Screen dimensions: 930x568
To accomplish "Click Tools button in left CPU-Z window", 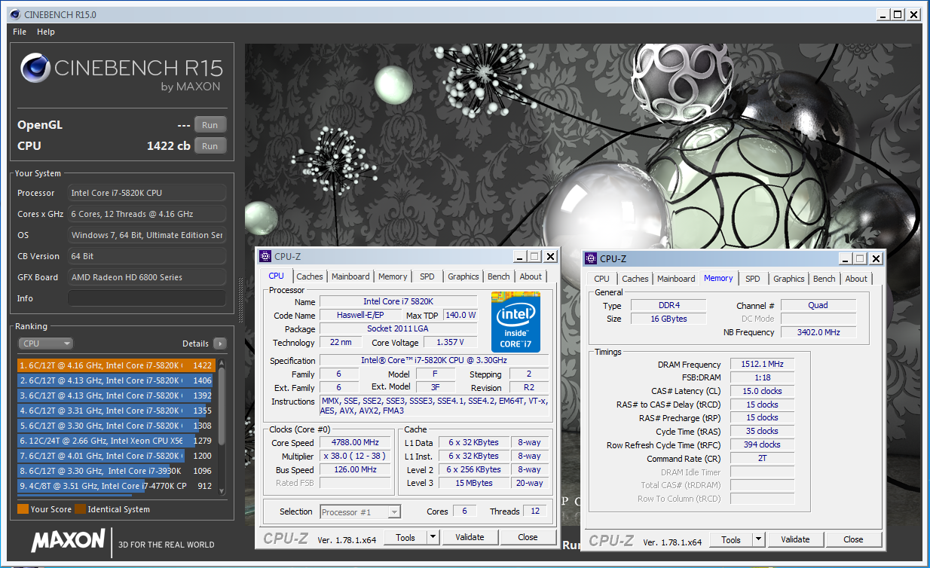I will click(405, 537).
